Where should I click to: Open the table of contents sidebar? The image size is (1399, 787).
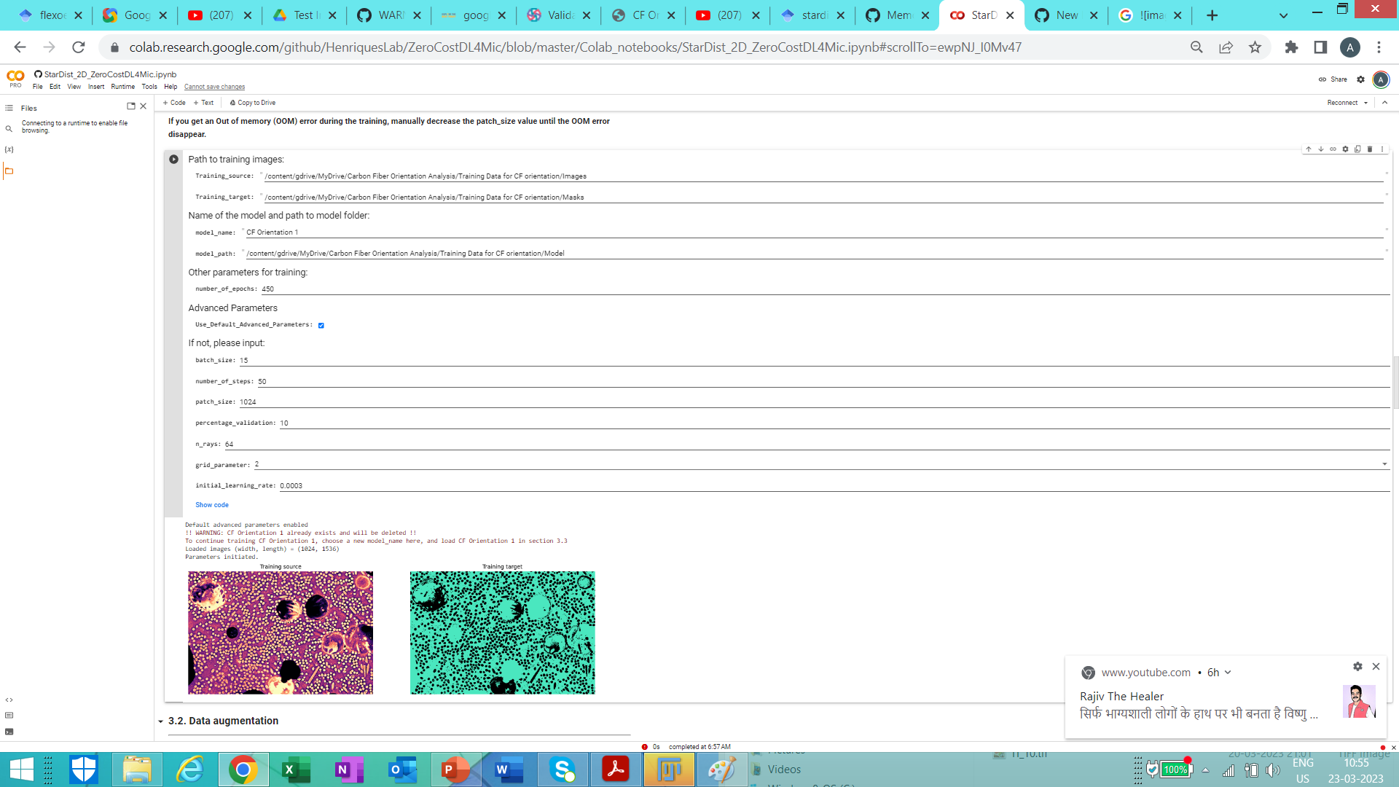(9, 107)
